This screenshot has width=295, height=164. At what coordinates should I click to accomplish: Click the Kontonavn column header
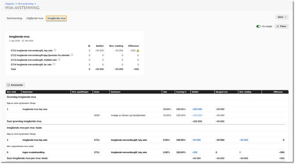pyautogui.click(x=136, y=92)
